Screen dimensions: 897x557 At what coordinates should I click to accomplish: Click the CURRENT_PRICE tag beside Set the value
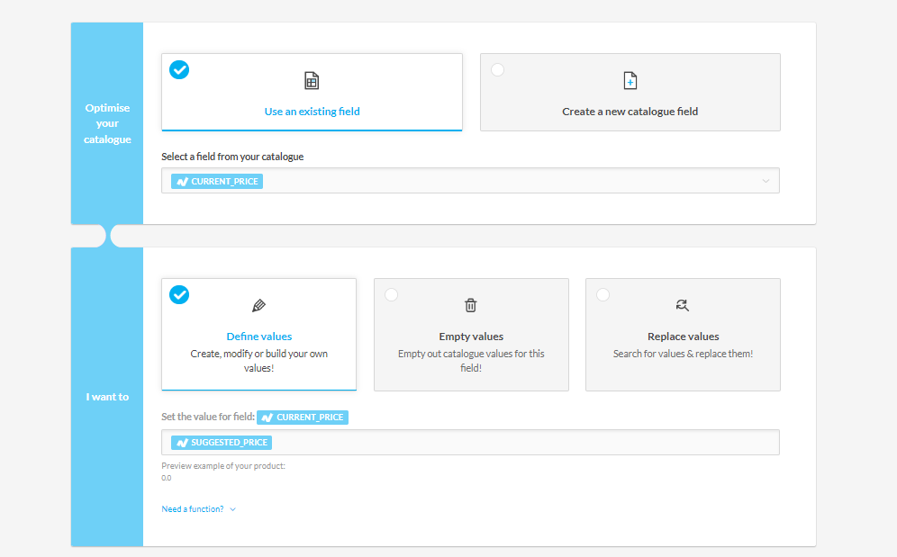point(303,418)
